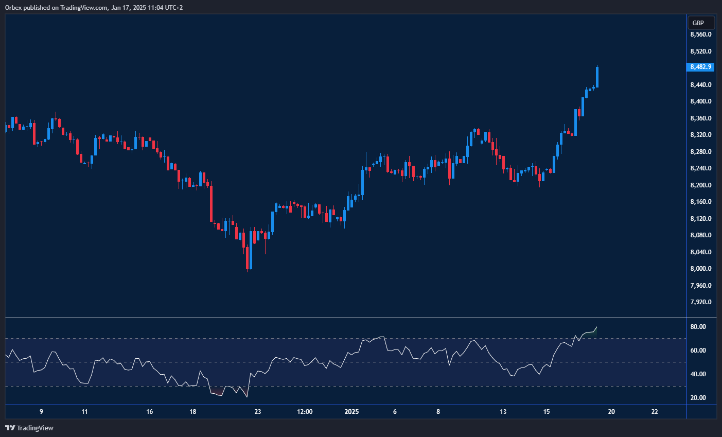Select the 2025 label on time axis
This screenshot has height=437, width=722.
pyautogui.click(x=351, y=412)
